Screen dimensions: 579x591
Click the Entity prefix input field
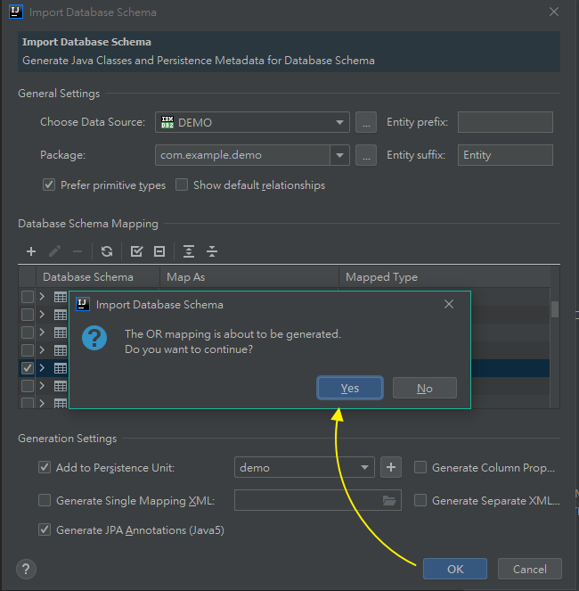[505, 122]
